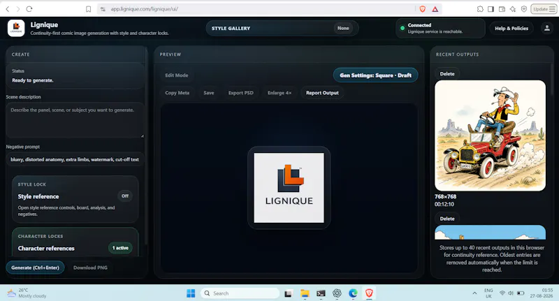
Task: Expand the Character references card
Action: click(75, 242)
